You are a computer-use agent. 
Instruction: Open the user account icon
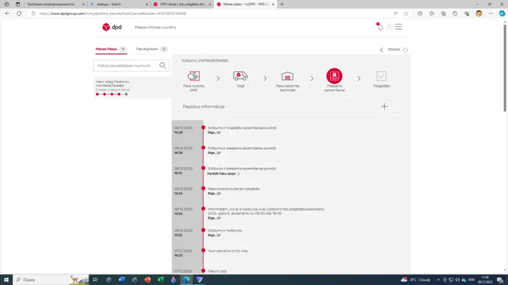(389, 27)
